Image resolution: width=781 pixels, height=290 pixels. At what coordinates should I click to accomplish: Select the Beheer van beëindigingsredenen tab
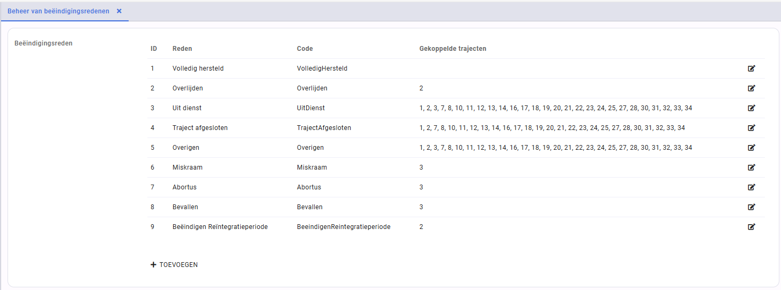[x=58, y=11]
